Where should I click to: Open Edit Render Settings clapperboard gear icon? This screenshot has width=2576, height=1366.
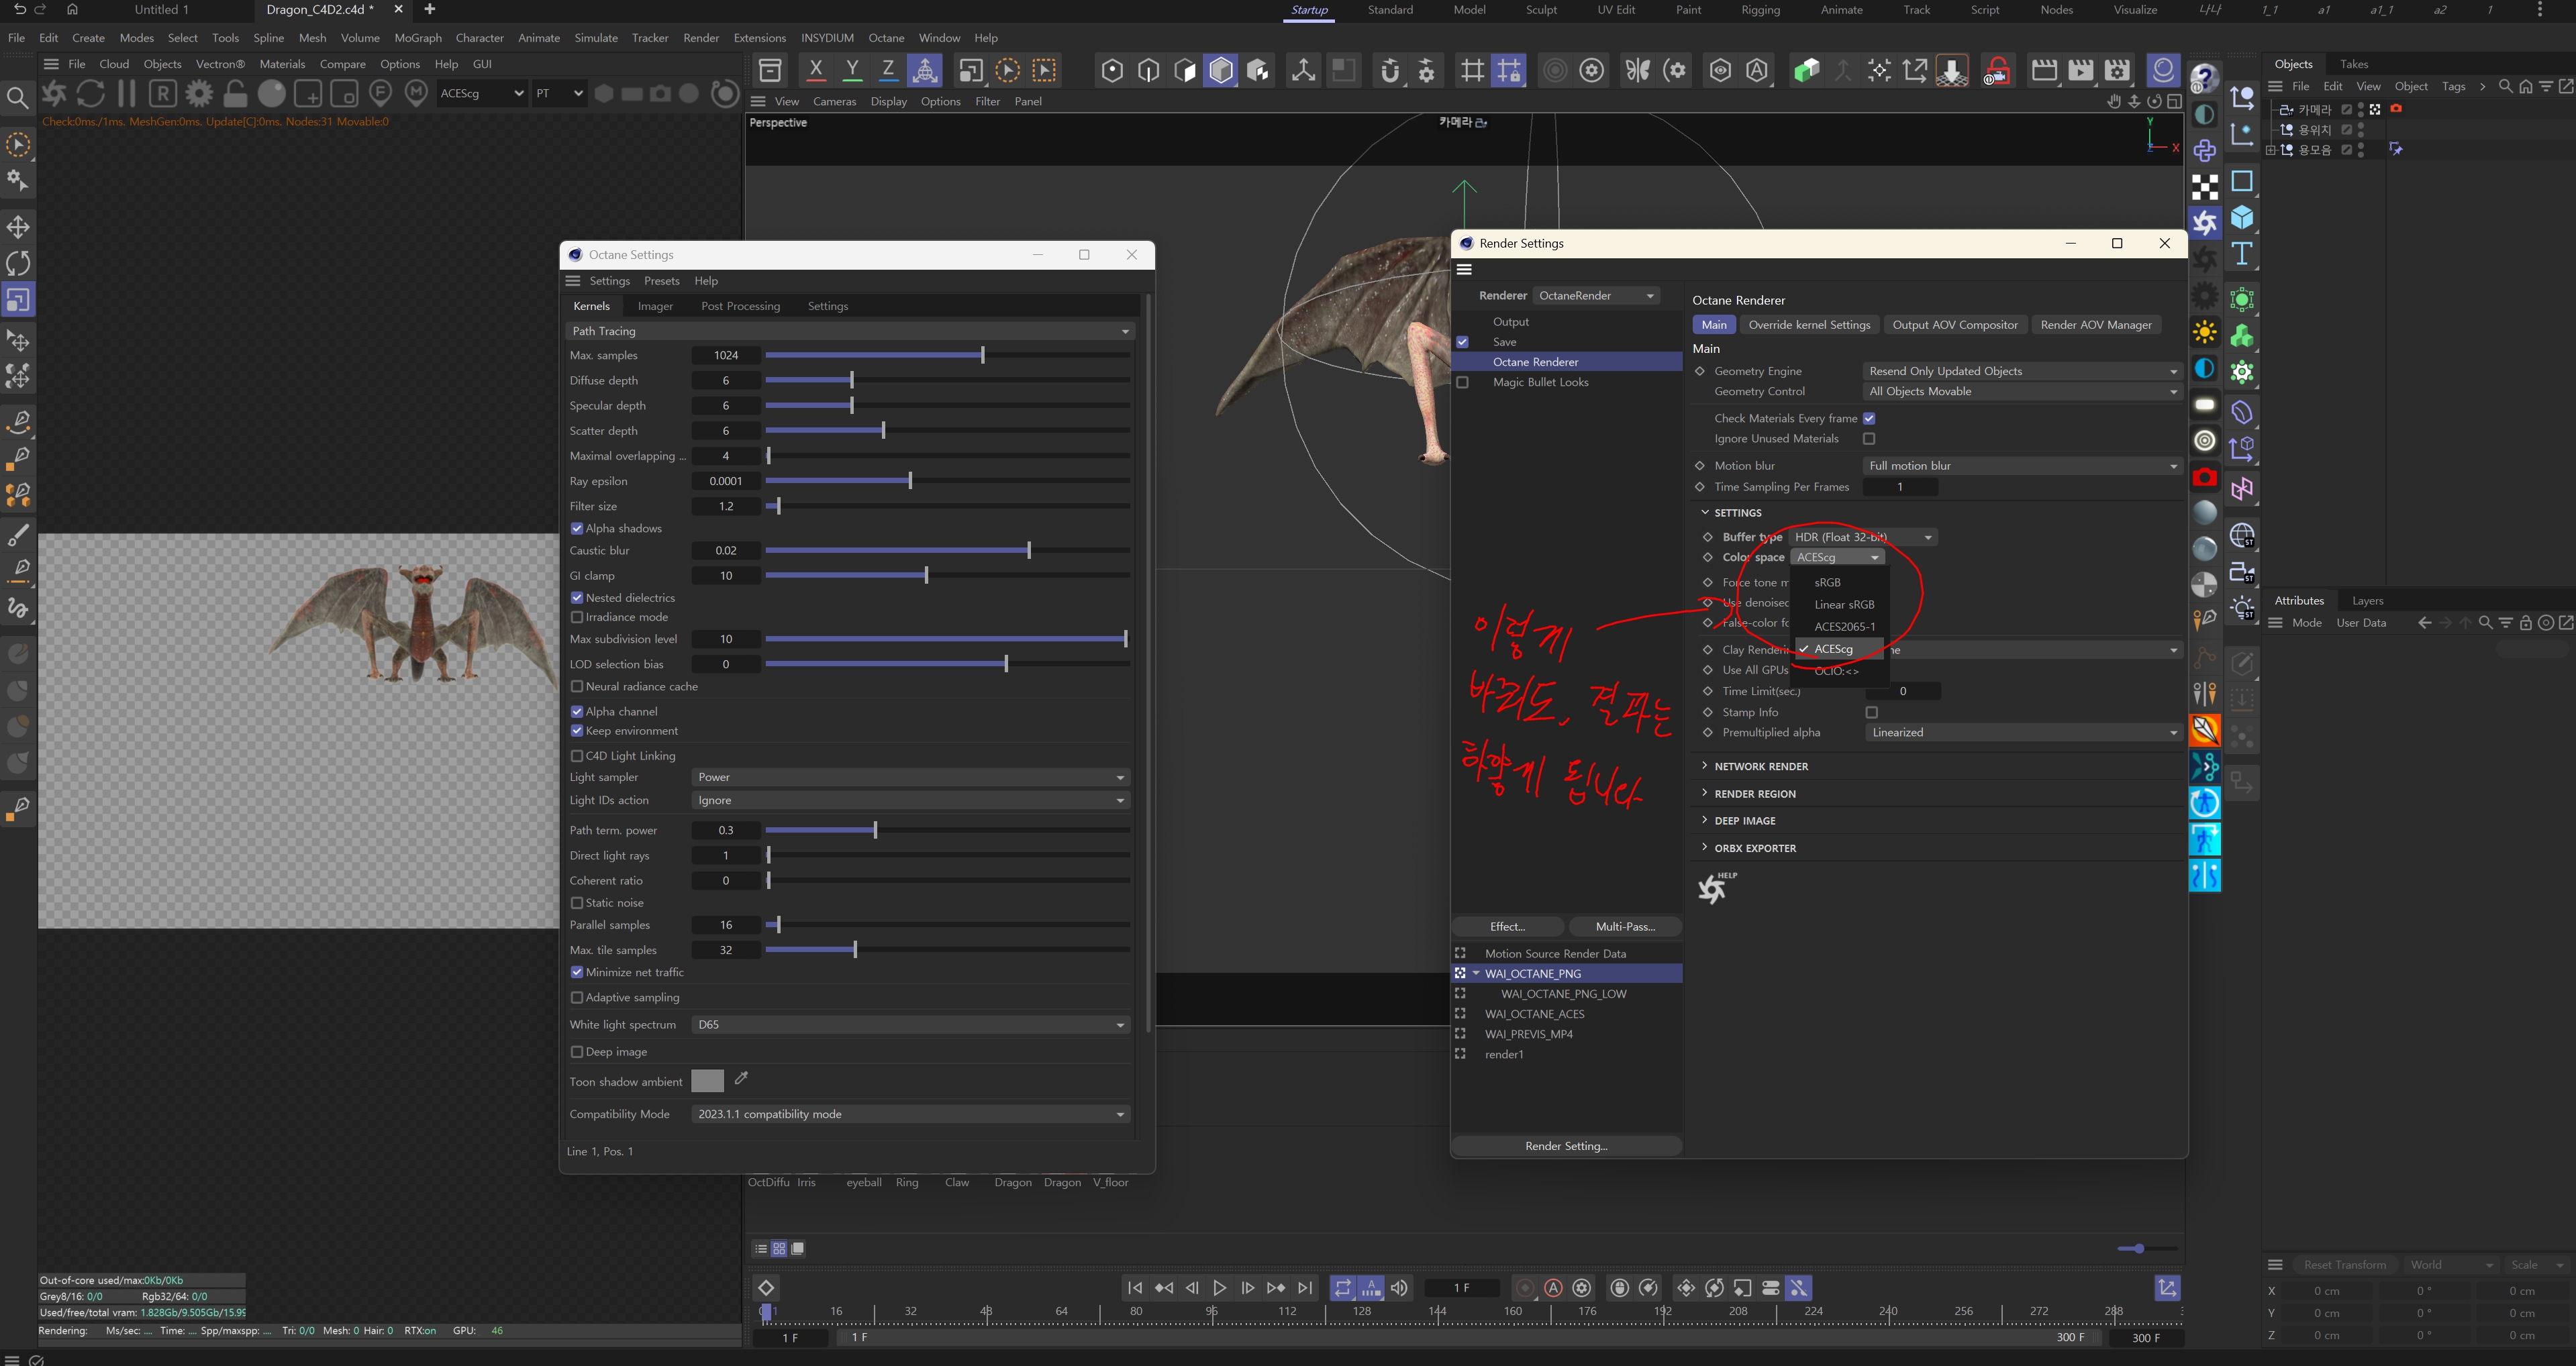coord(2116,70)
